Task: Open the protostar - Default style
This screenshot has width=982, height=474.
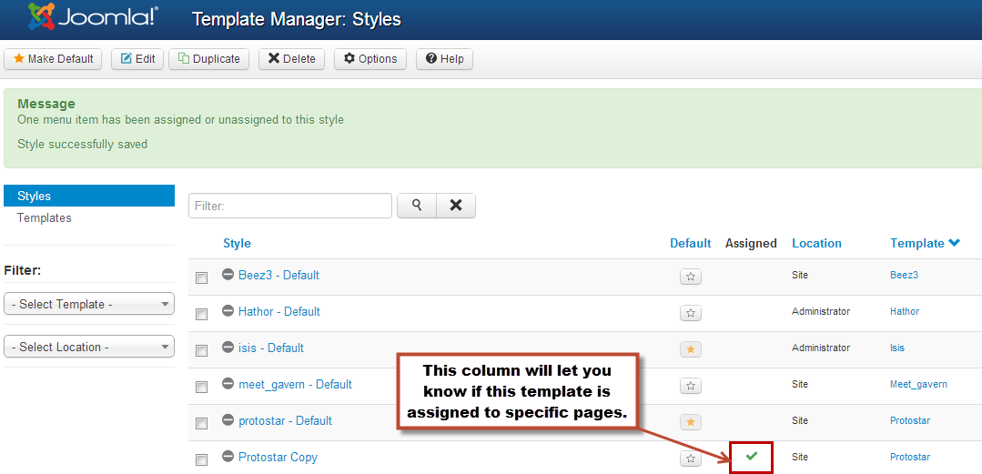Action: point(286,420)
